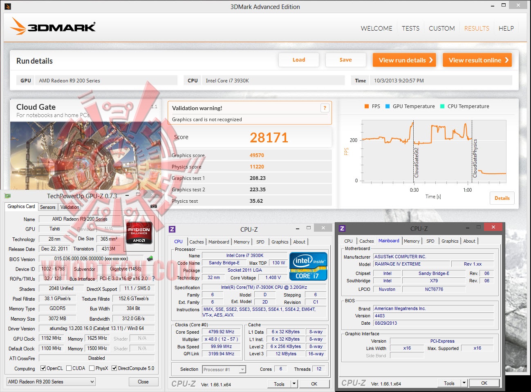Open the TESTS tab in 3DMark

(410, 29)
